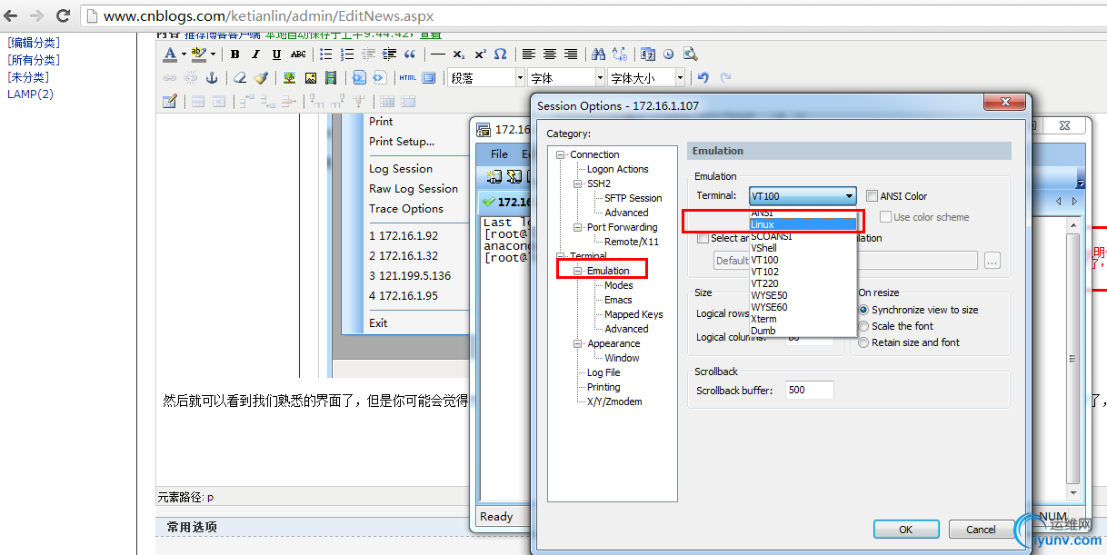Screen dimensions: 1107x555
Task: Open the 字体 font family dropdown
Action: [x=566, y=78]
